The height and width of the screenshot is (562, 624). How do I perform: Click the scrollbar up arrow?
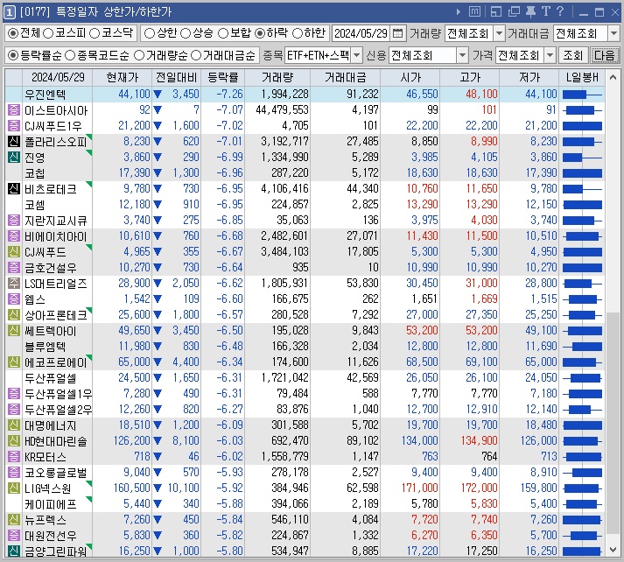(613, 77)
